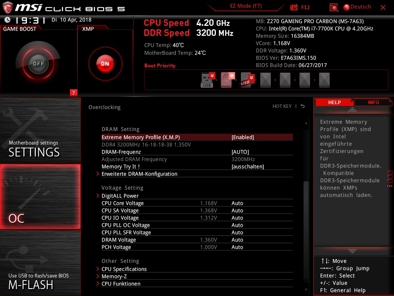This screenshot has height=296, width=394.
Task: Select the last empty boot device slot
Action: click(x=324, y=80)
